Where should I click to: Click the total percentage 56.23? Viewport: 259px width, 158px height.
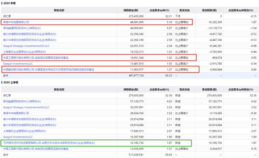click(x=169, y=76)
